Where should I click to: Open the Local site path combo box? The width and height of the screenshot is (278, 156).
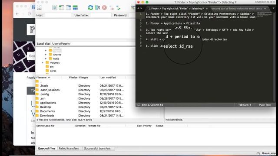coord(93,44)
